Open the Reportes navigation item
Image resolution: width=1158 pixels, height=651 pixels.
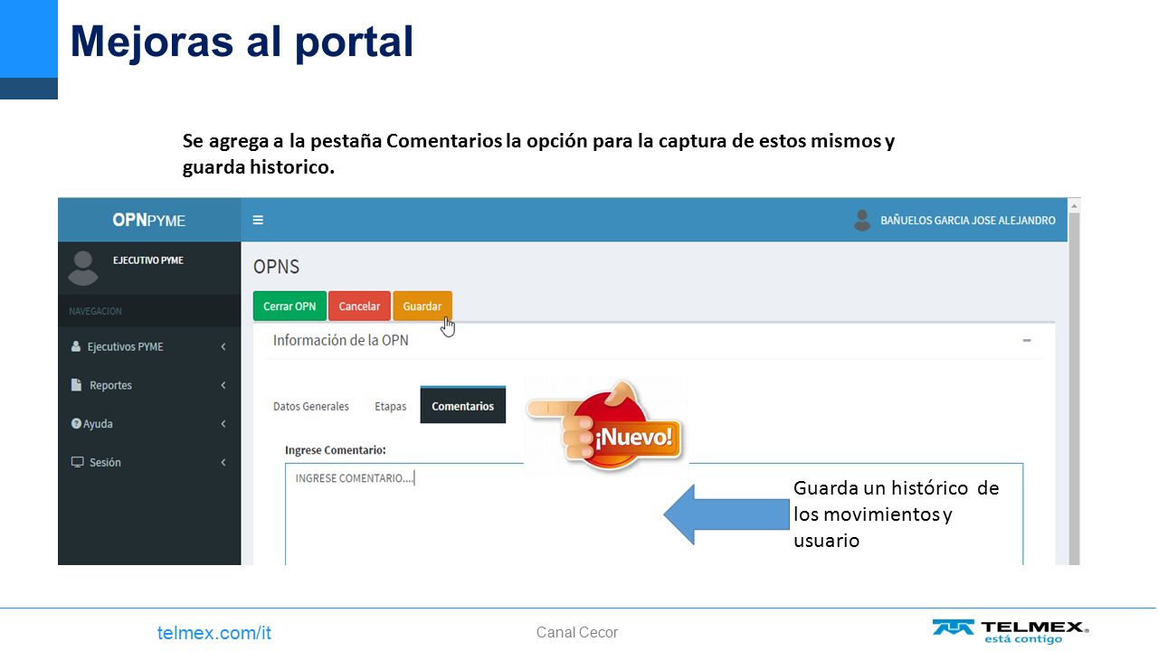click(149, 385)
